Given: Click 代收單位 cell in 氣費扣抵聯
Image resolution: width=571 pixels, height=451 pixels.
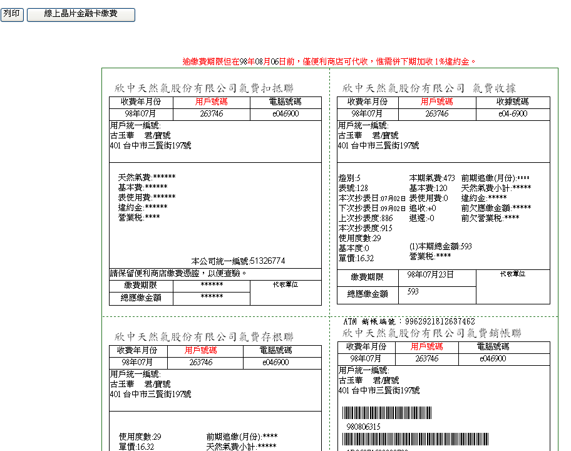Looking at the screenshot, I should 285,284.
